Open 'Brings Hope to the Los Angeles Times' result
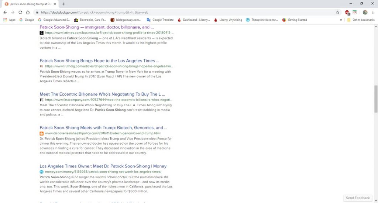This screenshot has width=378, height=203. click(99, 61)
